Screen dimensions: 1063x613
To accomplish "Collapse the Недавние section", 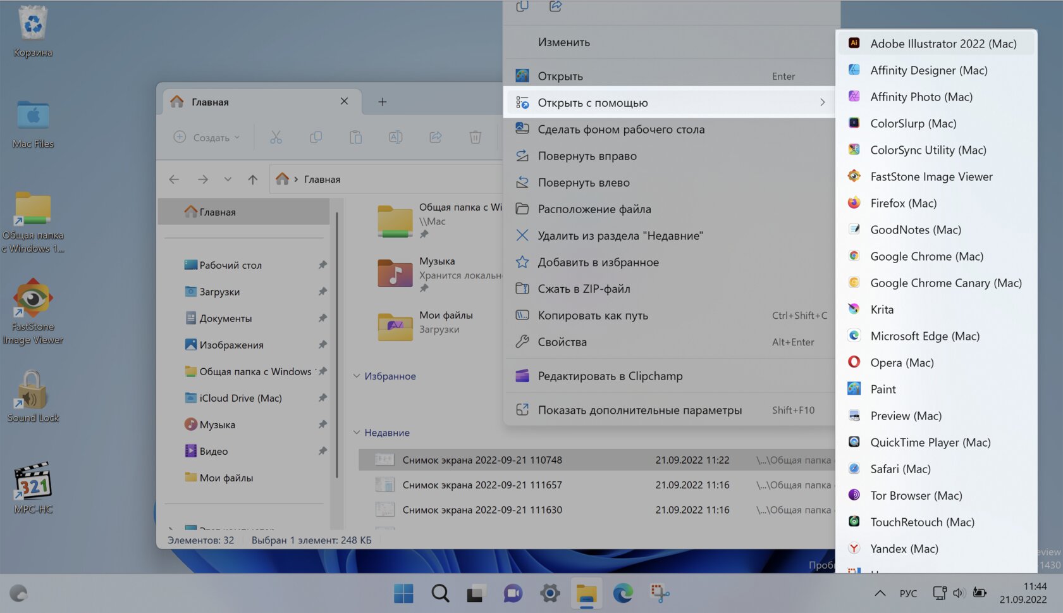I will click(x=357, y=433).
